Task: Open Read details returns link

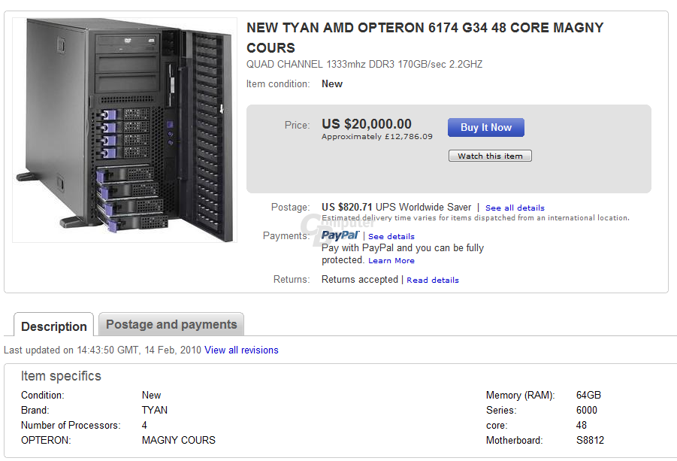Action: tap(433, 280)
